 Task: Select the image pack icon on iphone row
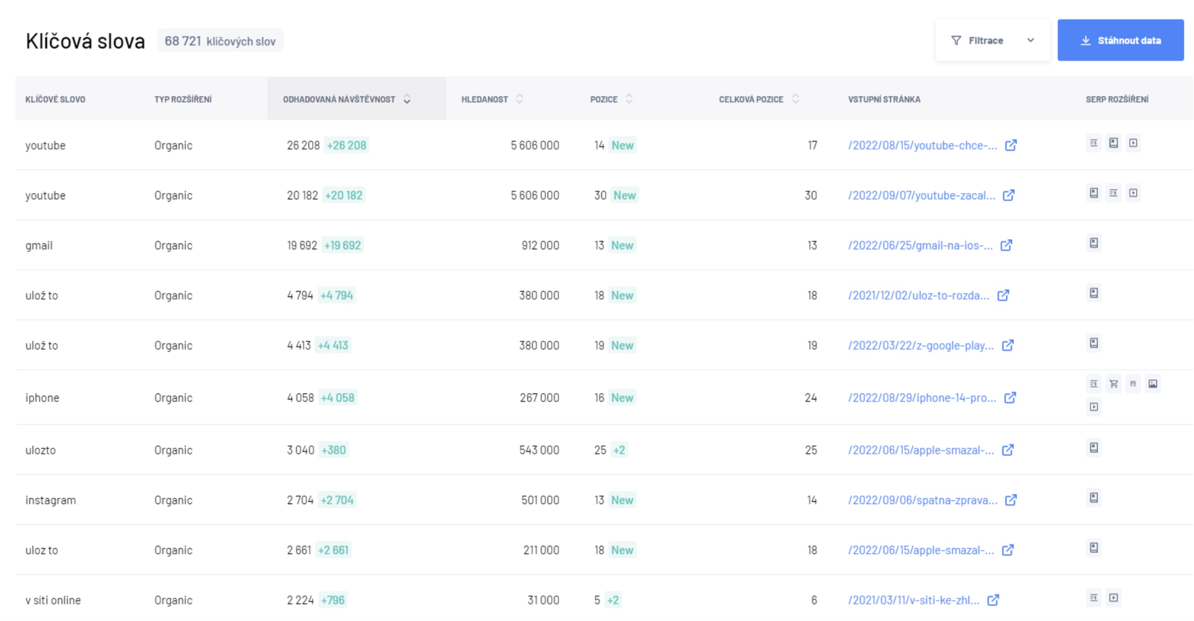[1154, 384]
